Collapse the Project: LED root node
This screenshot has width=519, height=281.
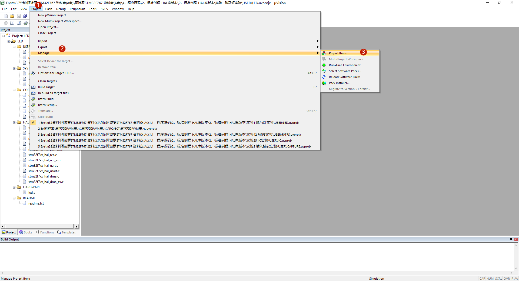coord(4,36)
